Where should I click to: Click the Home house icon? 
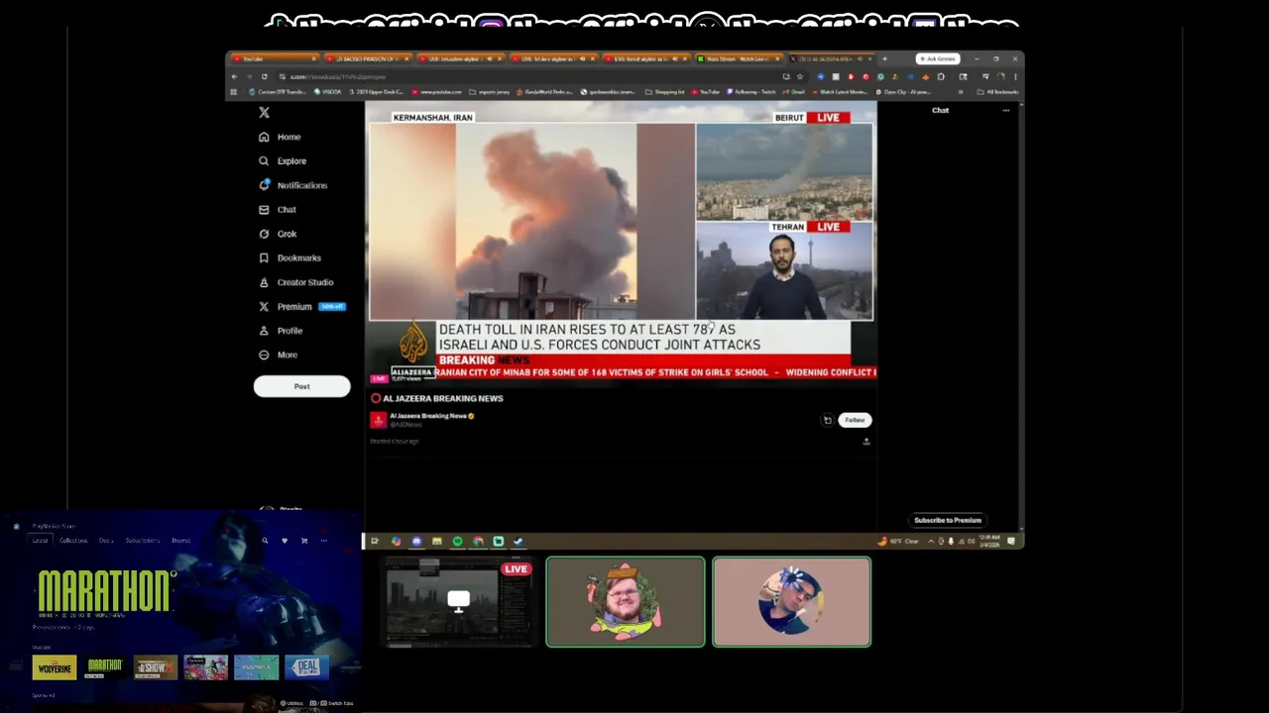(264, 137)
